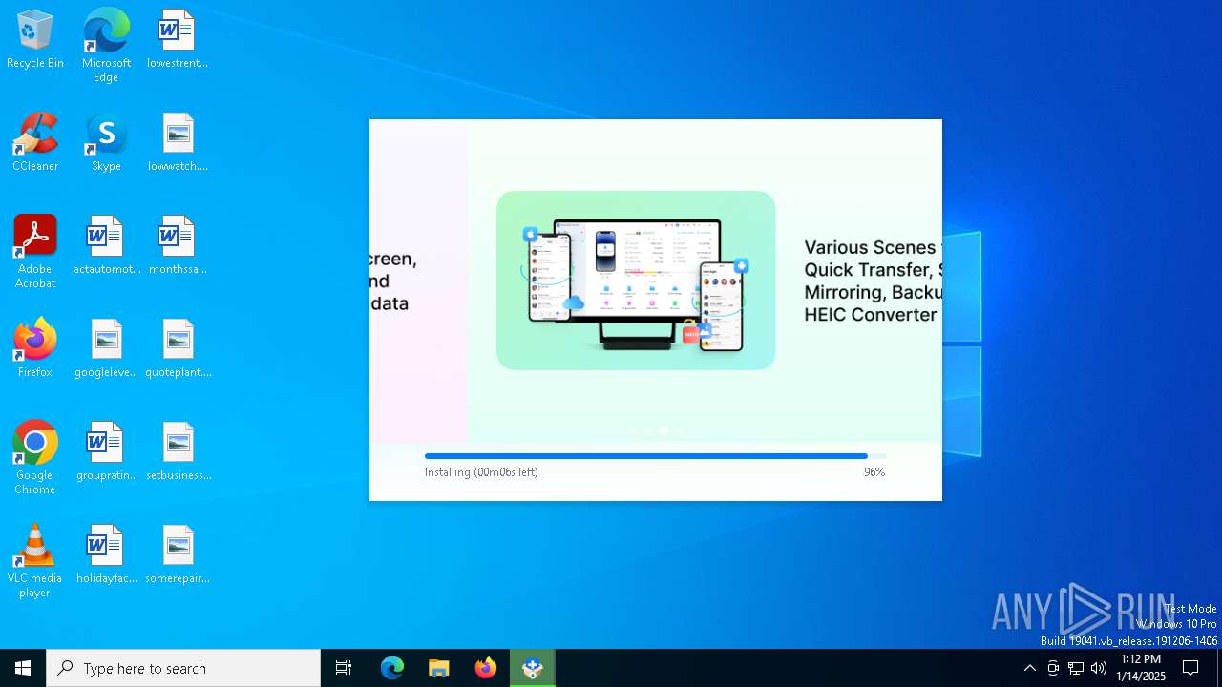Image resolution: width=1222 pixels, height=687 pixels.
Task: Select the lowestrent Word document
Action: tap(178, 40)
